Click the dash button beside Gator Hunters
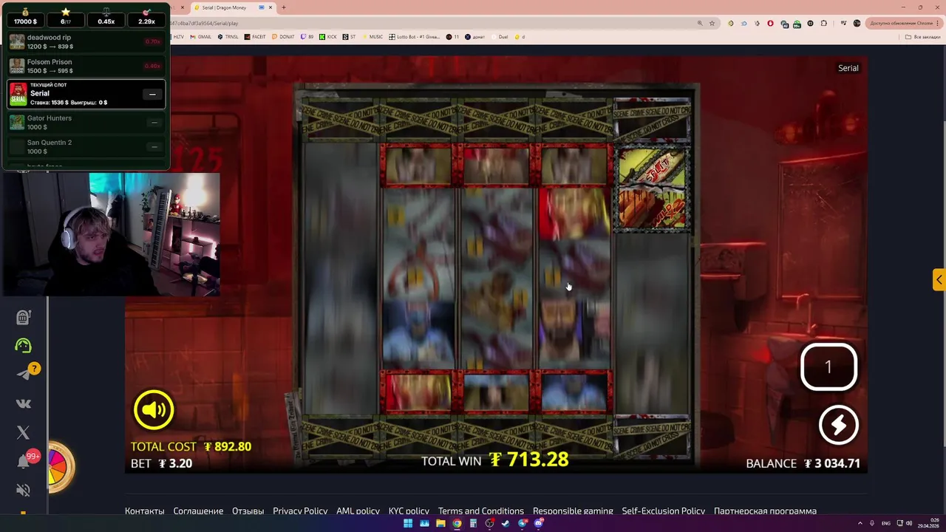The width and height of the screenshot is (946, 532). click(x=154, y=123)
